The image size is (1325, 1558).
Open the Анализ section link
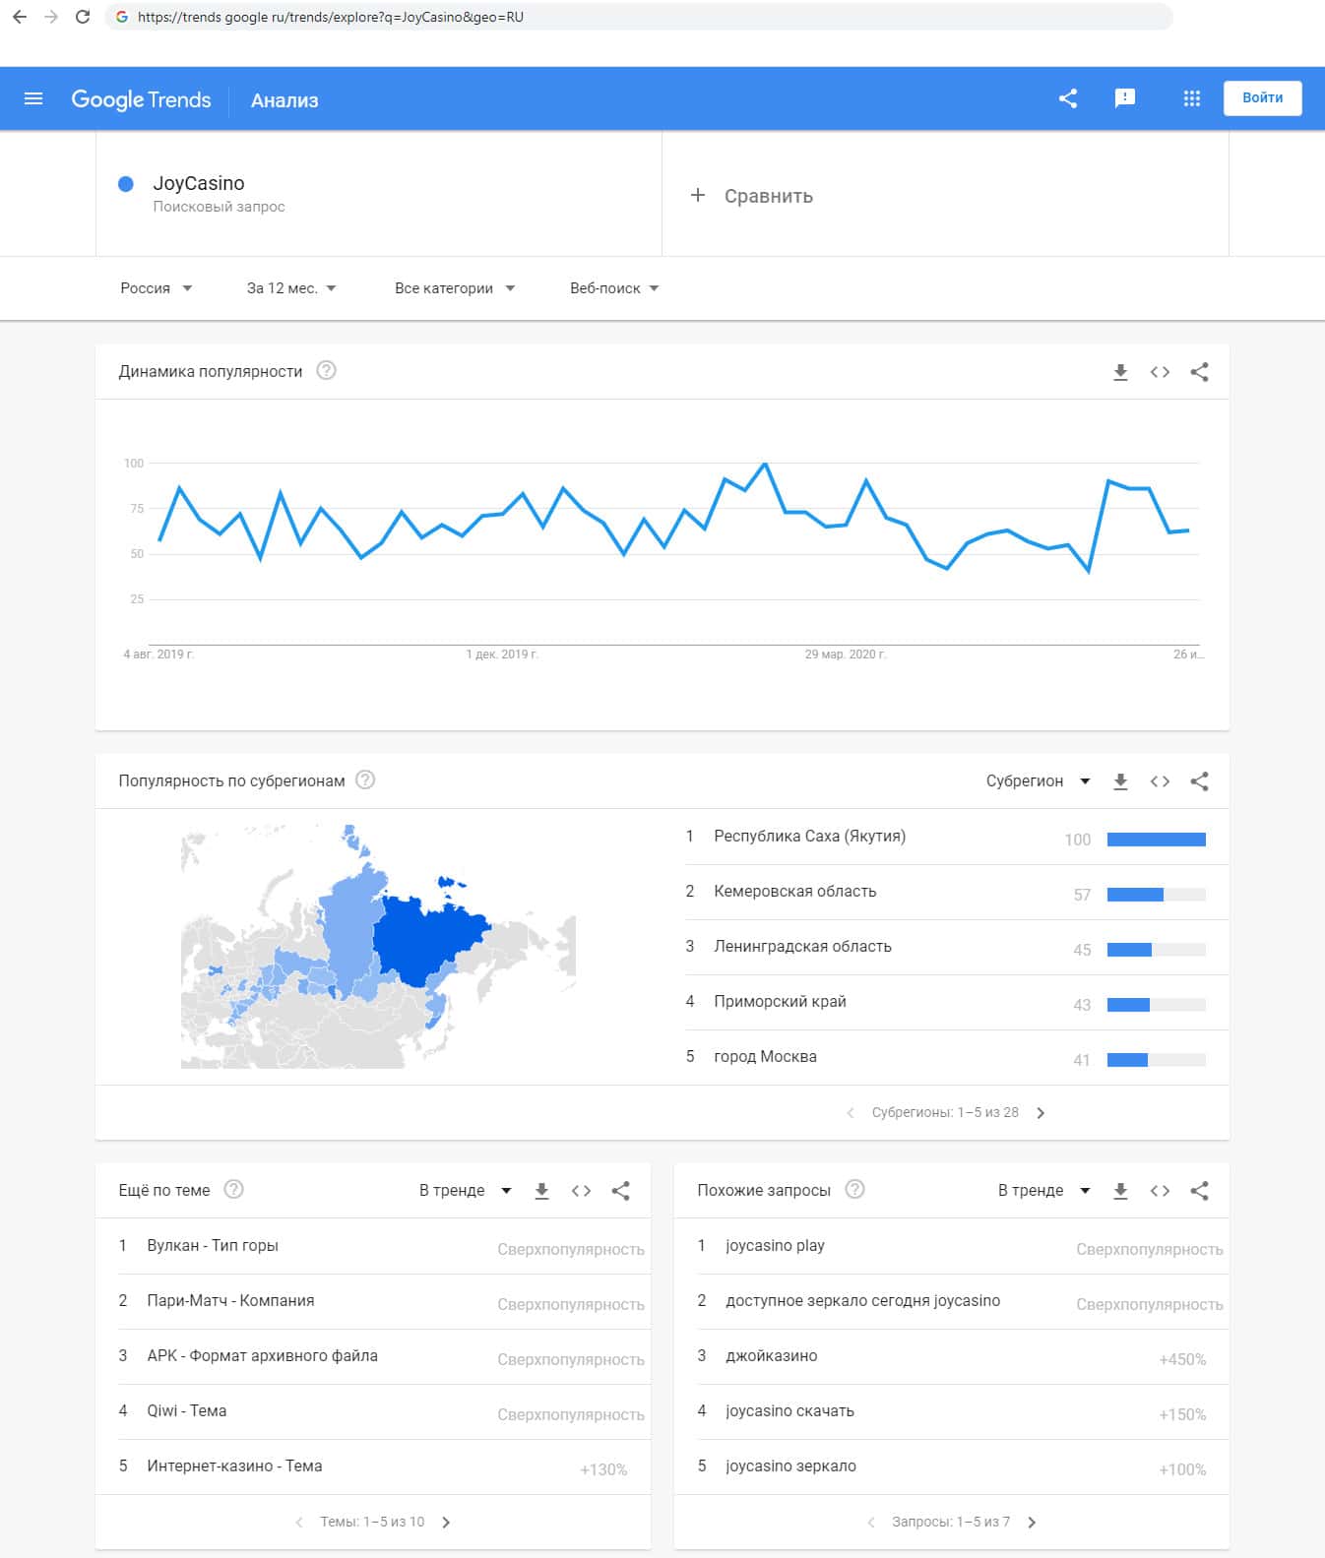284,100
